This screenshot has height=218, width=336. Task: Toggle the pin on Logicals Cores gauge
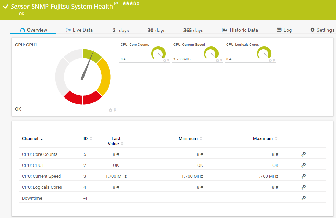pyautogui.click(x=274, y=61)
